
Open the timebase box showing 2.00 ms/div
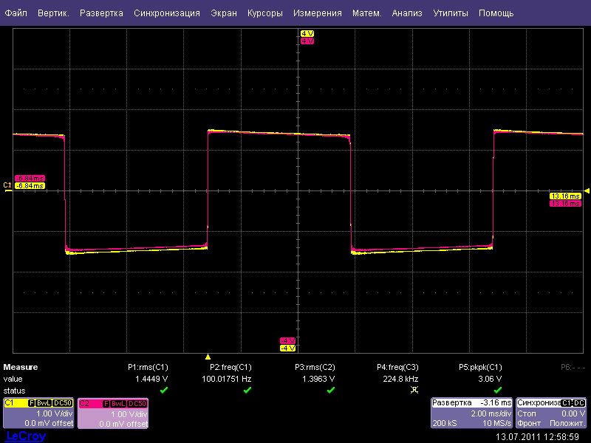[x=471, y=413]
